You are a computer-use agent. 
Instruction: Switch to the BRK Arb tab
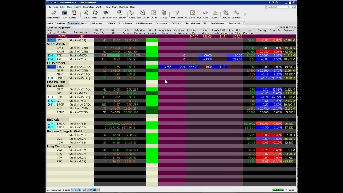coord(111,23)
